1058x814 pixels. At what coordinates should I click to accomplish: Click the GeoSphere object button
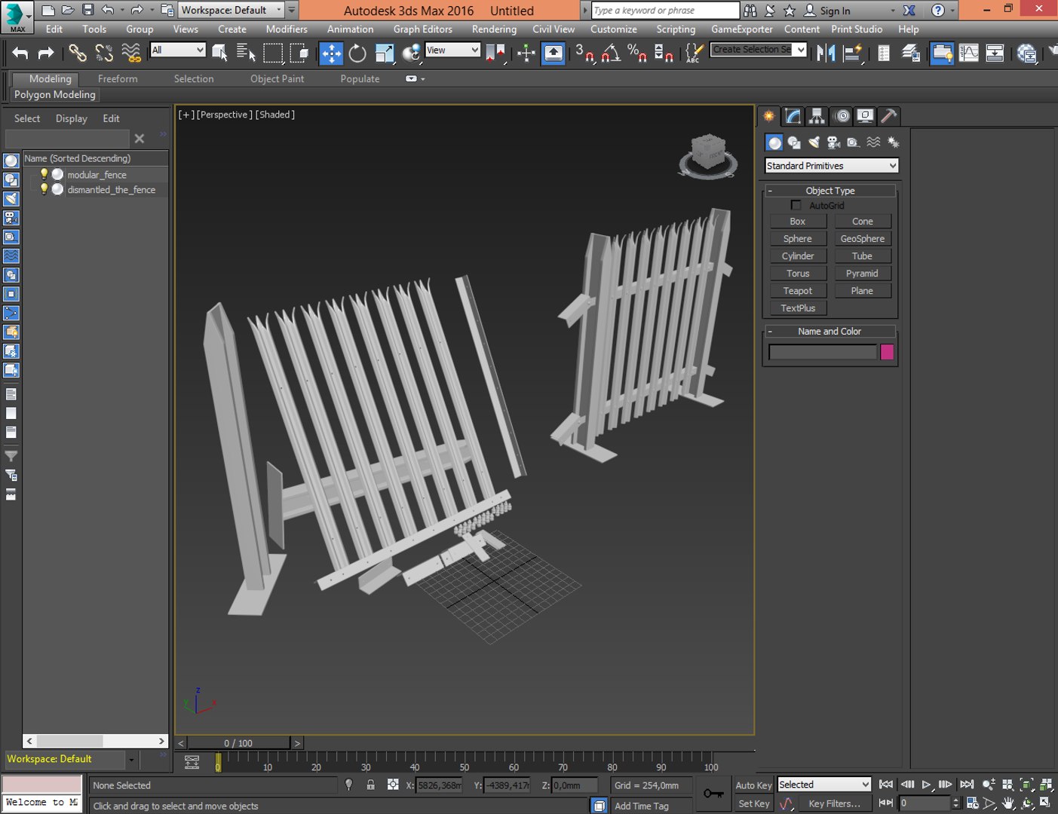[x=863, y=239]
